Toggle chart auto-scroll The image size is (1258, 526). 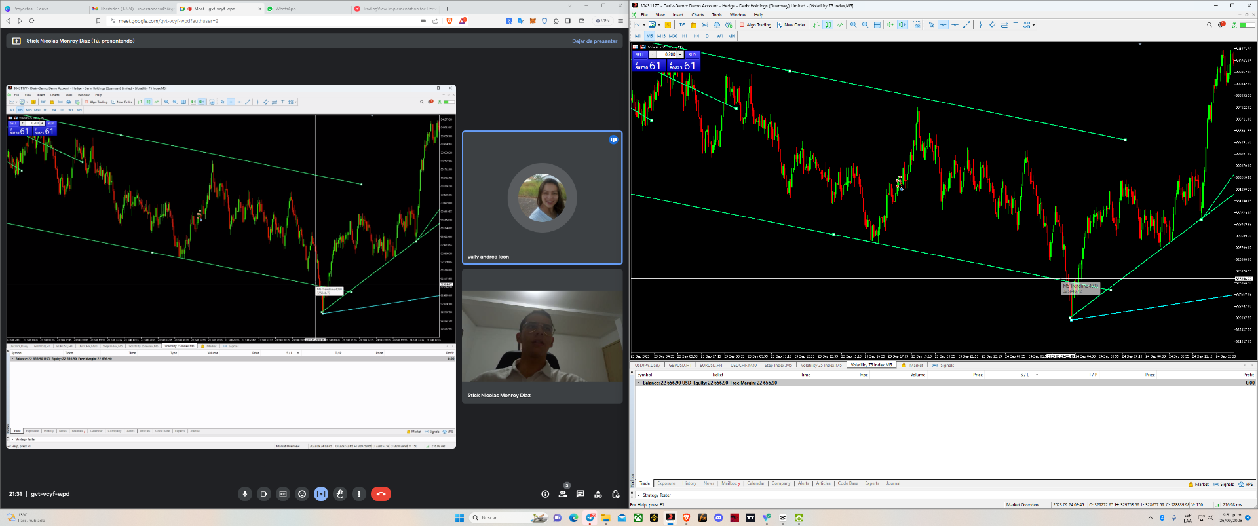[x=890, y=25]
